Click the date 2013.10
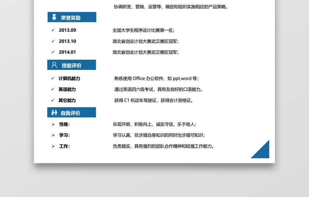The image size is (309, 197). click(67, 41)
